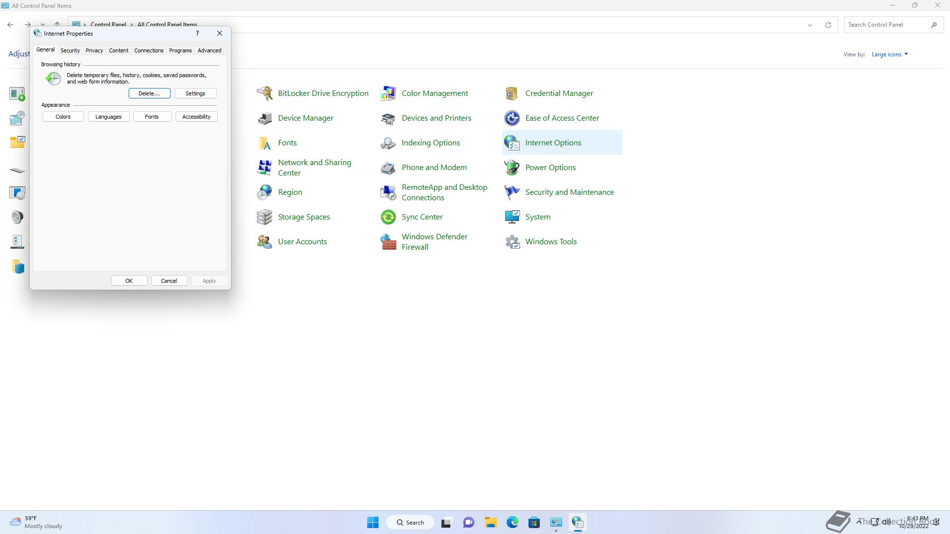Click the search magnifier in Control Panel
The height and width of the screenshot is (534, 950).
(934, 25)
